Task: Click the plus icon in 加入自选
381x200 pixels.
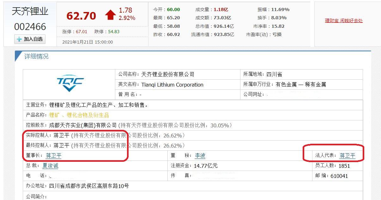Action: tap(19, 39)
